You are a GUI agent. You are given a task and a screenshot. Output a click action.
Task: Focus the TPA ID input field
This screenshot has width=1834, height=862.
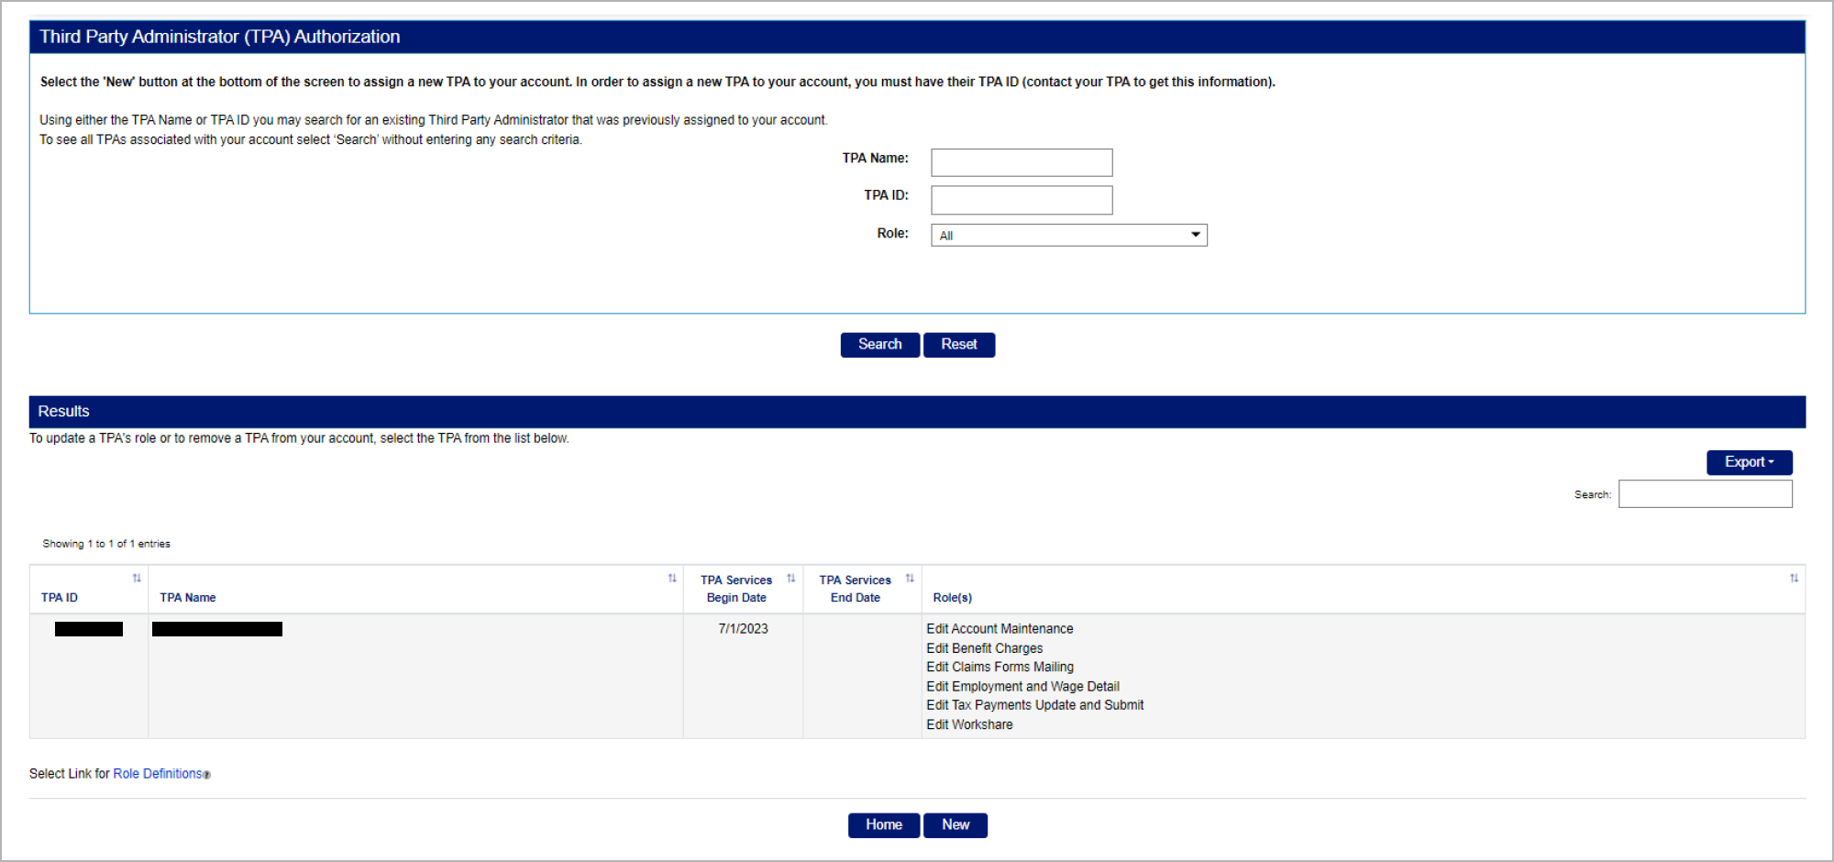[x=1022, y=200]
